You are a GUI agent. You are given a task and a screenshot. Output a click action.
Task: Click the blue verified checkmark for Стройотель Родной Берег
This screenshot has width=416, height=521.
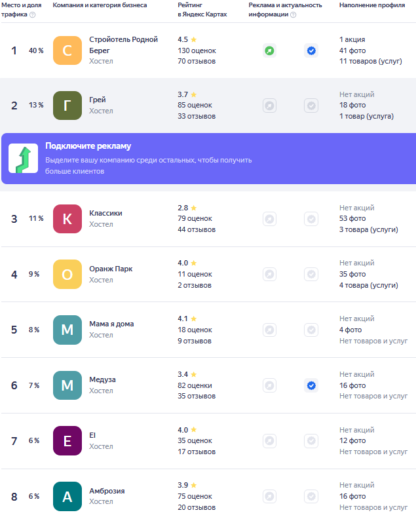click(311, 50)
